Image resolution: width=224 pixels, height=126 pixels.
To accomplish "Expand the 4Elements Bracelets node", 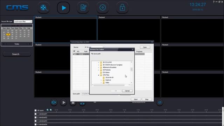I will point(98,68).
